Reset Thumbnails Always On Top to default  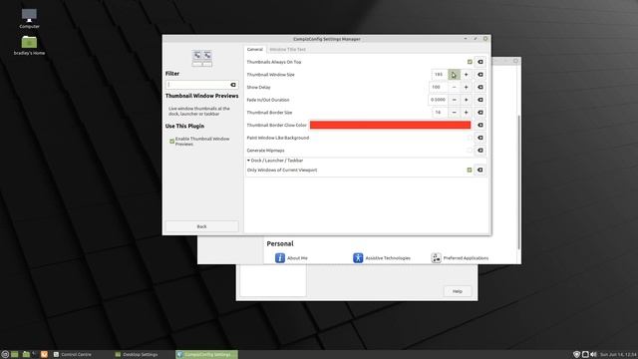point(480,62)
